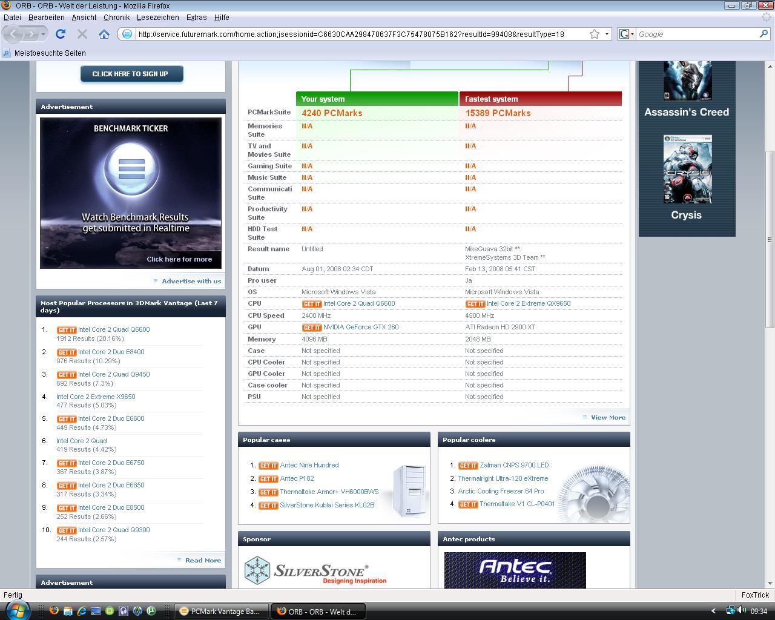Click the SilverStone sponsor logo
This screenshot has height=620, width=775.
click(315, 571)
